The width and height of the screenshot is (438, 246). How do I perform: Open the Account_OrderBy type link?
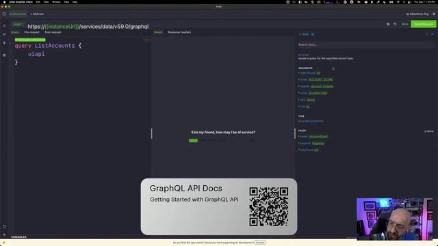[322, 87]
